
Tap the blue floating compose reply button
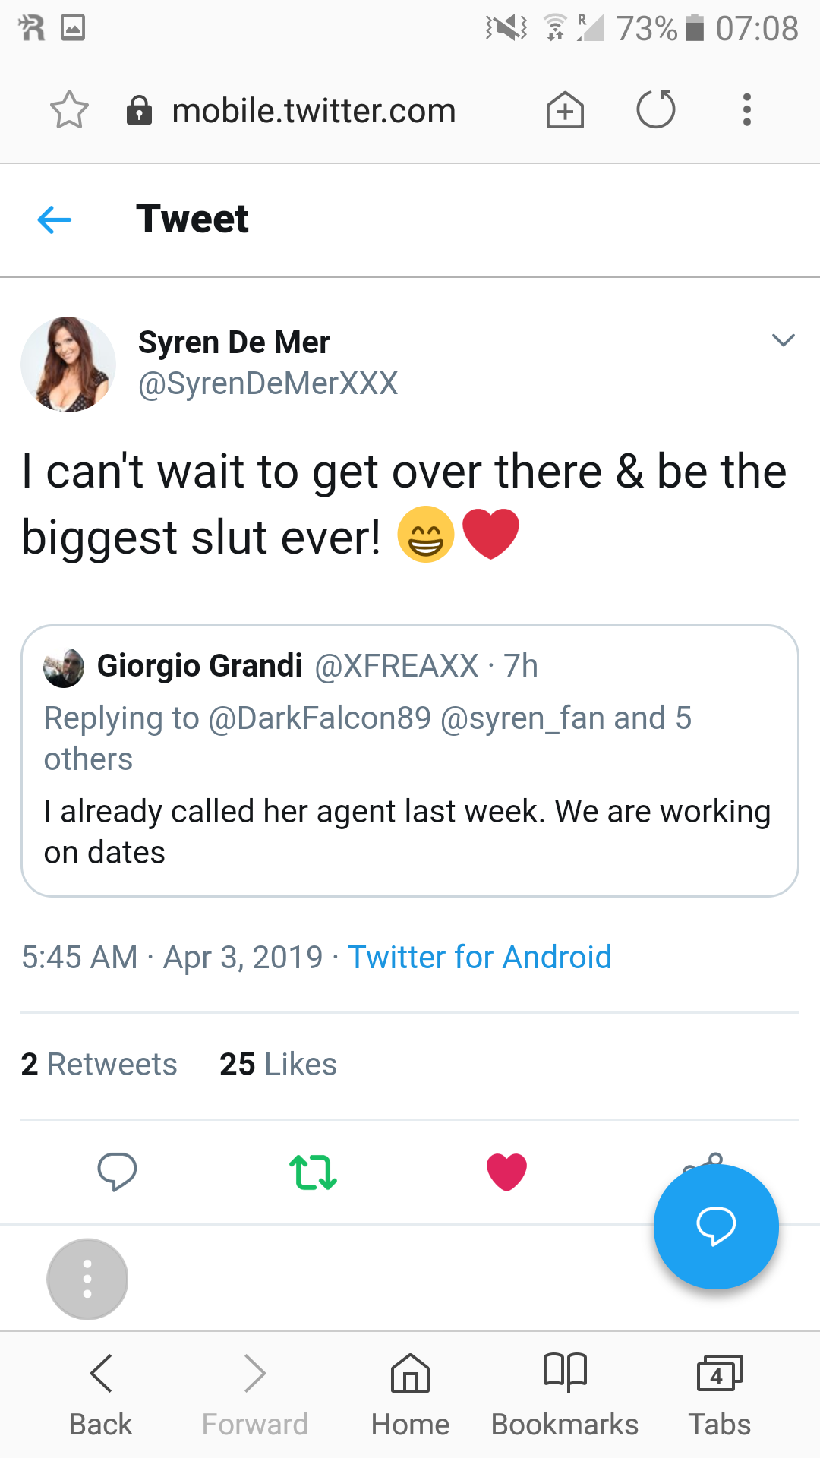point(716,1226)
